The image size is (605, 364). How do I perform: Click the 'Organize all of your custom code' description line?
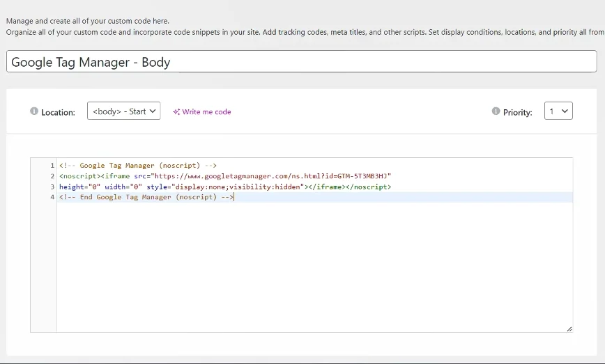click(x=305, y=32)
